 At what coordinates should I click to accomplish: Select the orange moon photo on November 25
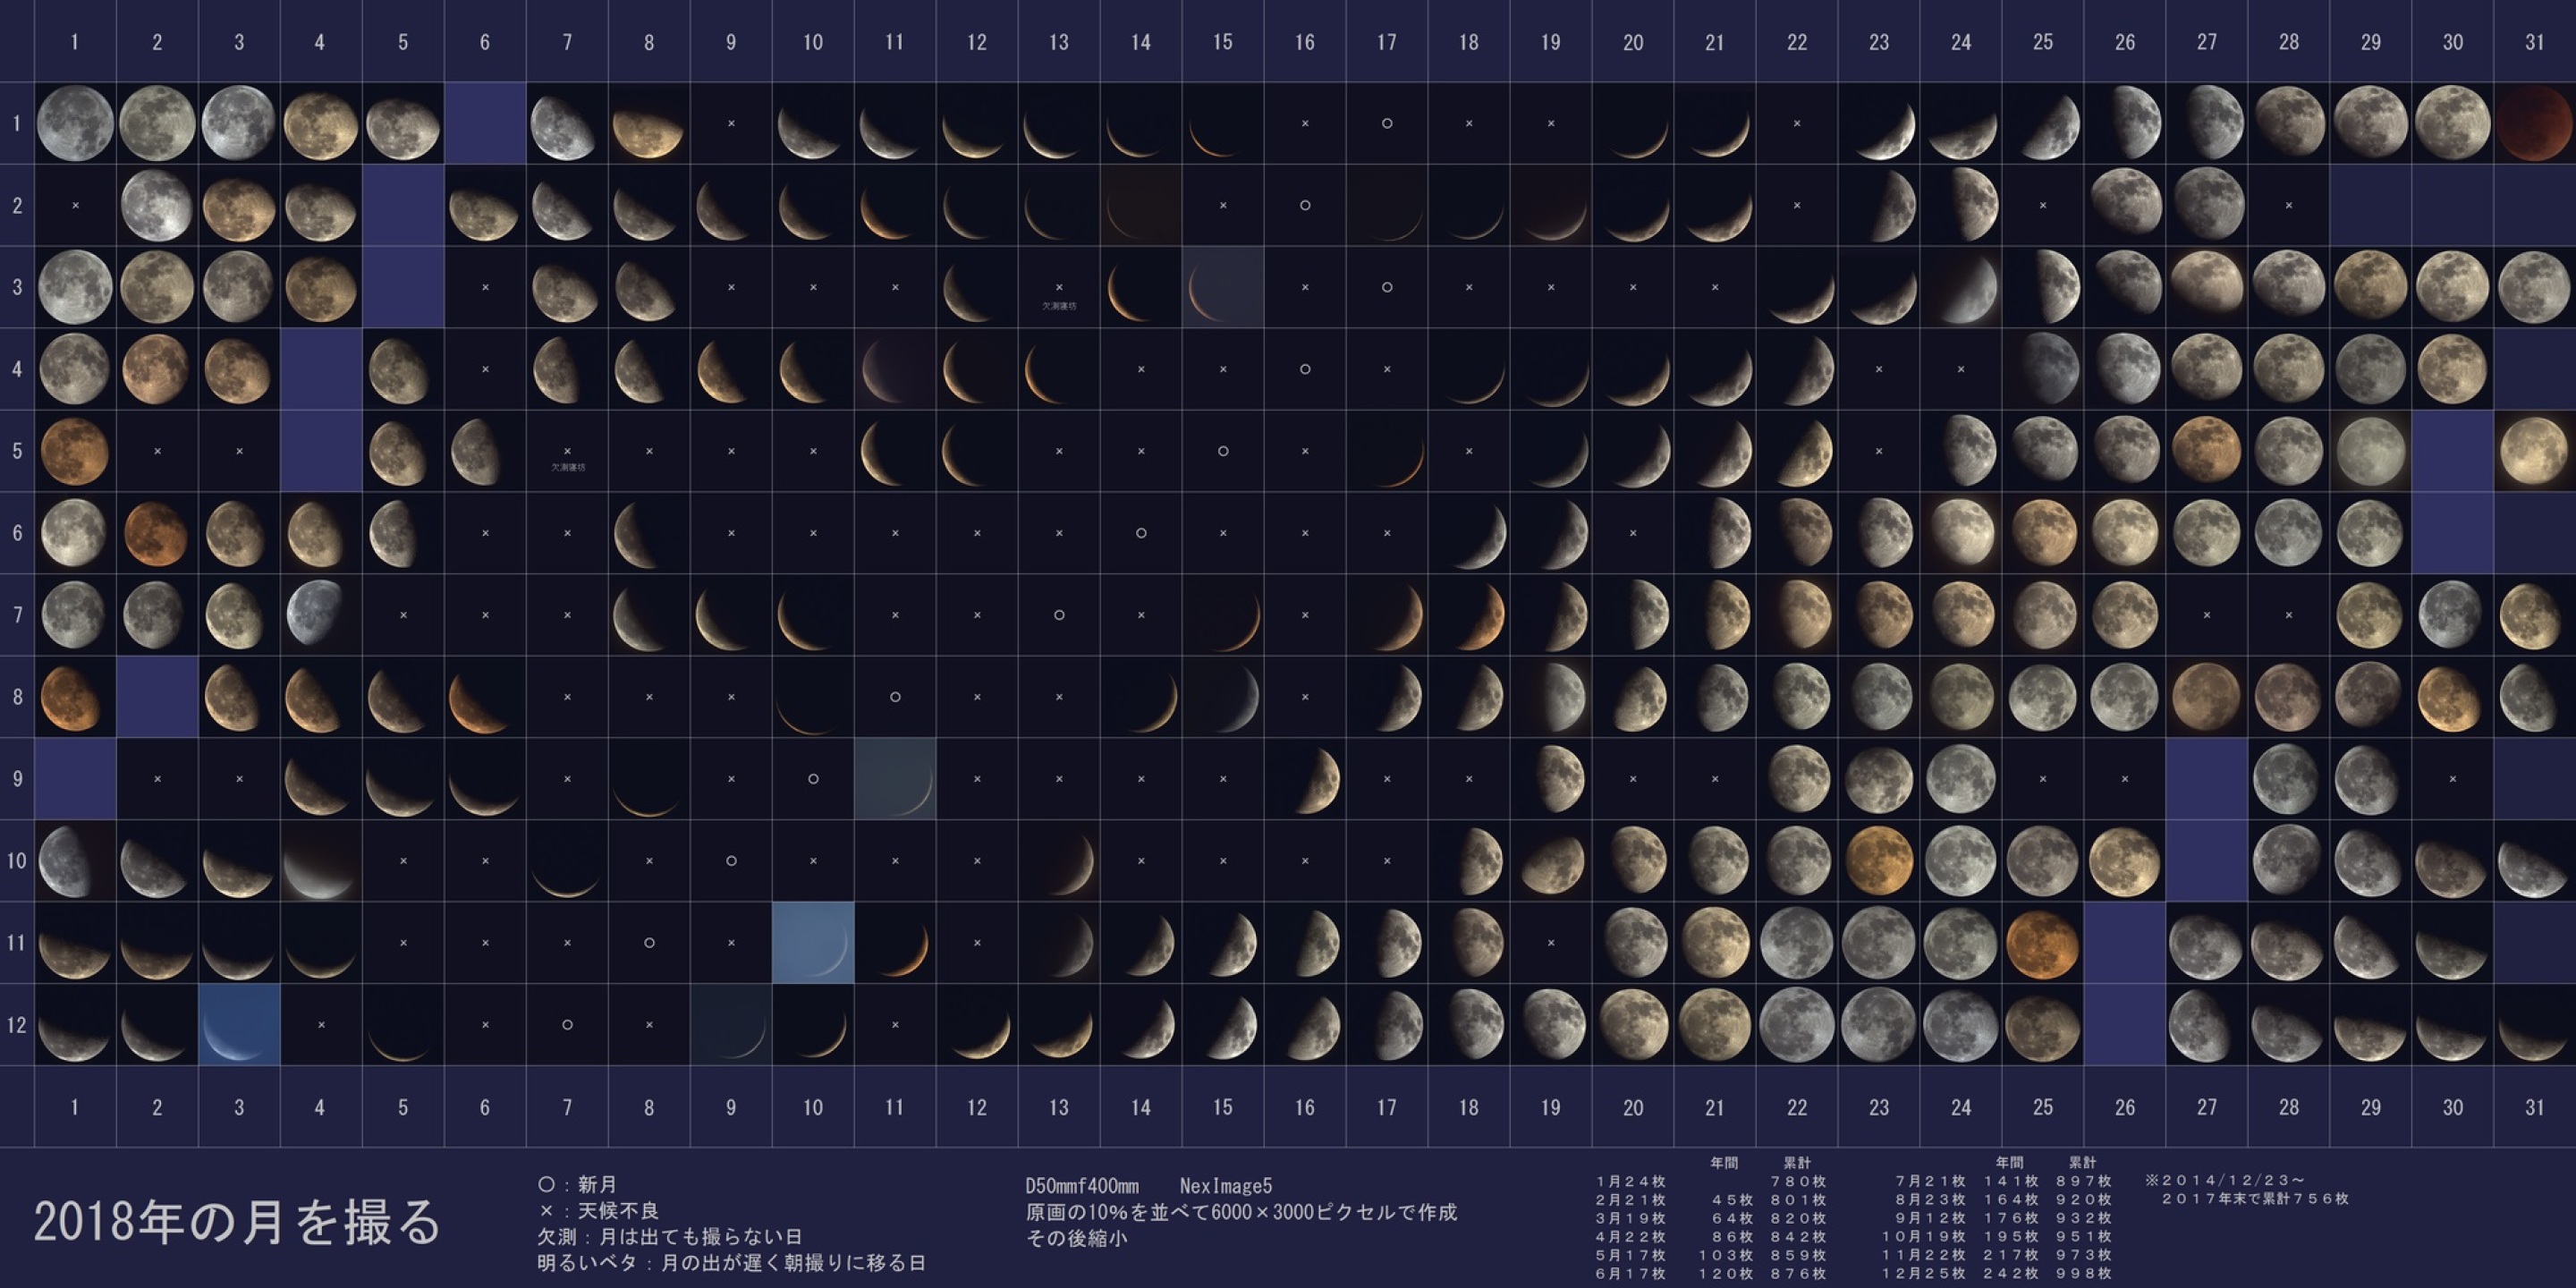pyautogui.click(x=2043, y=943)
